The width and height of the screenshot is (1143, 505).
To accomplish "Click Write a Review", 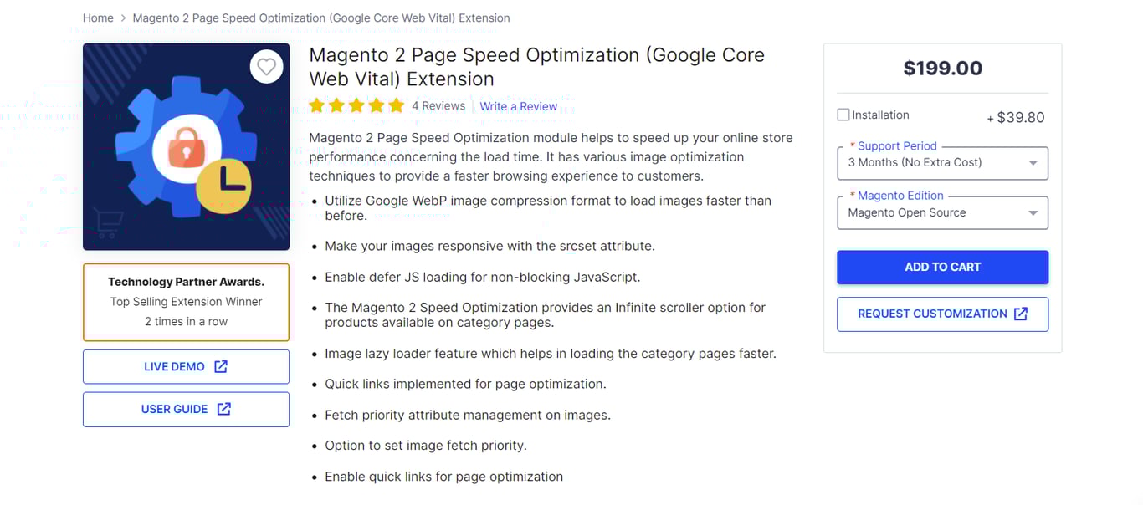I will pyautogui.click(x=518, y=106).
